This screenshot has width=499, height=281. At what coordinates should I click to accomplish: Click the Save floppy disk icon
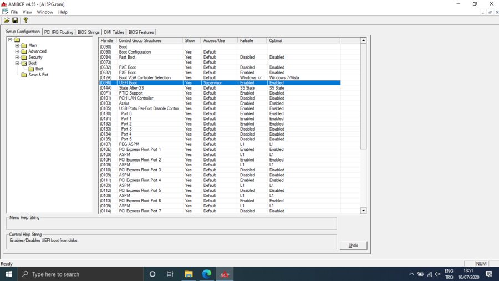(15, 20)
